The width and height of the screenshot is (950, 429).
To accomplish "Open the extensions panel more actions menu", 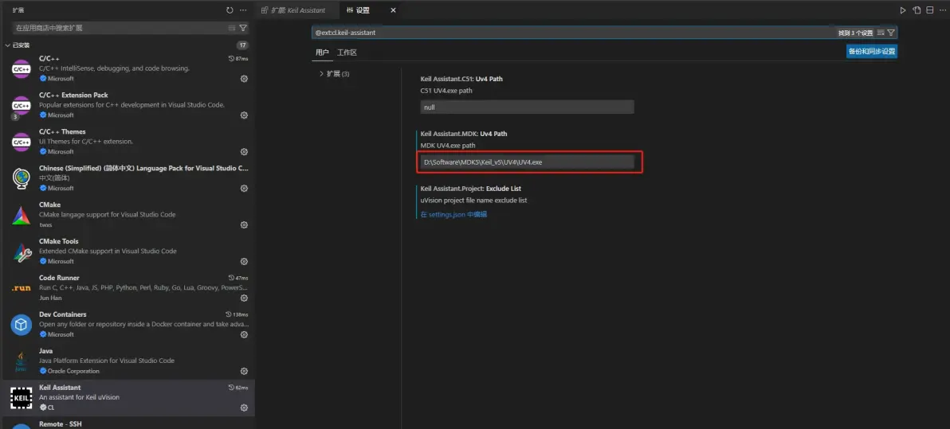I will point(243,10).
